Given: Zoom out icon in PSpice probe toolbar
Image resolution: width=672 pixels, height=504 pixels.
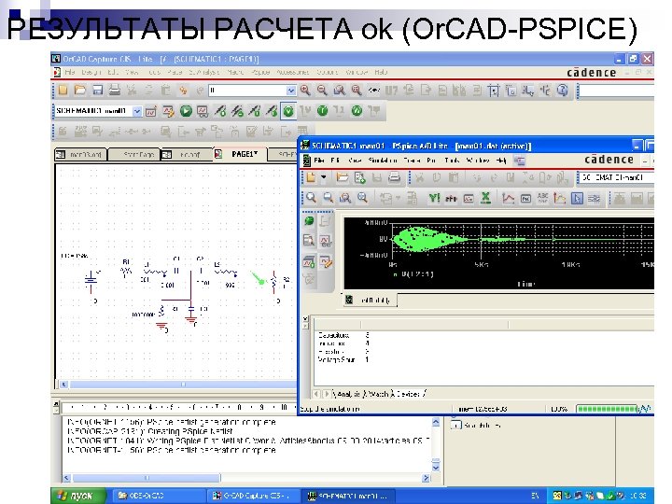Looking at the screenshot, I should pyautogui.click(x=329, y=198).
